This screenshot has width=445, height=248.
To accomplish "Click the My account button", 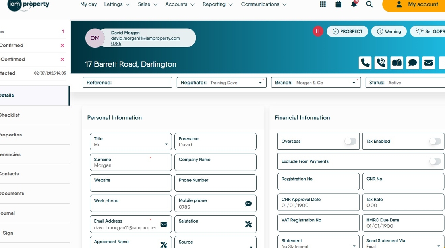I will pyautogui.click(x=414, y=4).
